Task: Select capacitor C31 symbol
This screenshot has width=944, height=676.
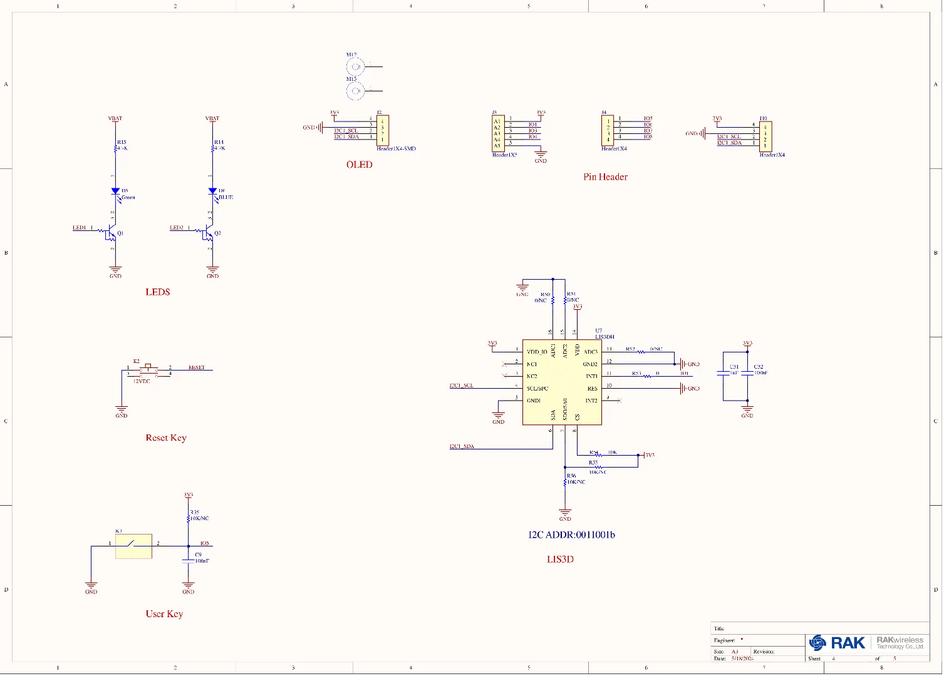Action: 724,373
